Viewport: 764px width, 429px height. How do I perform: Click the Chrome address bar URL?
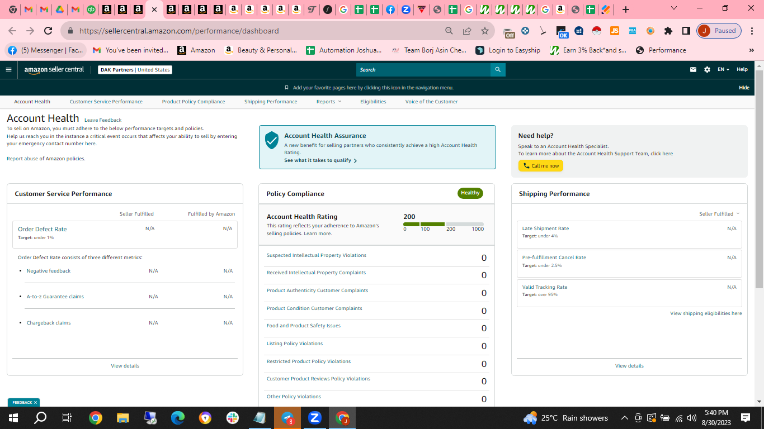coord(179,31)
